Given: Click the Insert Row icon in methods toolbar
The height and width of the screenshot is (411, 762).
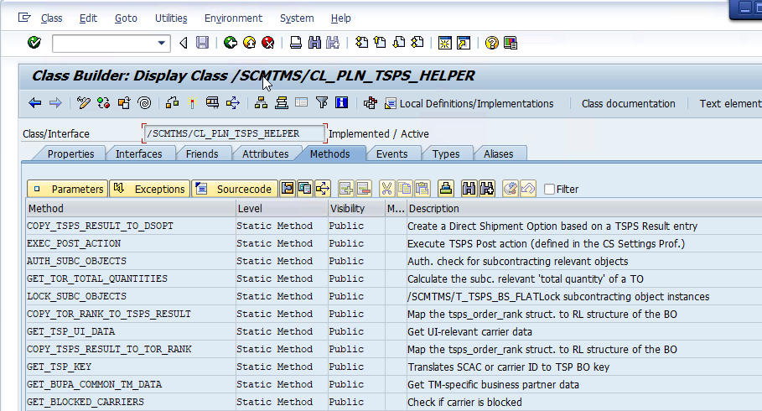Looking at the screenshot, I should pyautogui.click(x=345, y=188).
